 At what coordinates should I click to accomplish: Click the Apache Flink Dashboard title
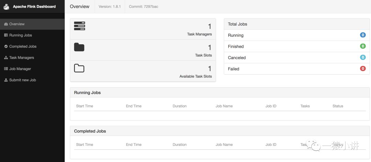(34, 7)
